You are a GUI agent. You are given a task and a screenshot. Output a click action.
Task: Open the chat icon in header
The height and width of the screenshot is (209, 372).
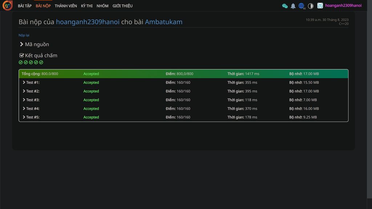point(285,6)
